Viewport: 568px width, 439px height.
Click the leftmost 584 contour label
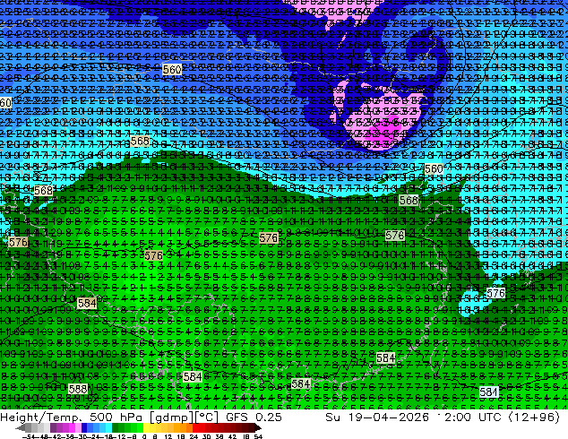[87, 303]
